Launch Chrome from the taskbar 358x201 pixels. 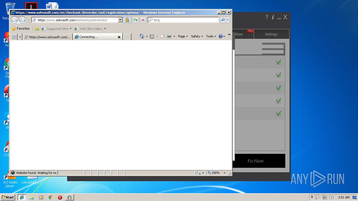pos(51,197)
